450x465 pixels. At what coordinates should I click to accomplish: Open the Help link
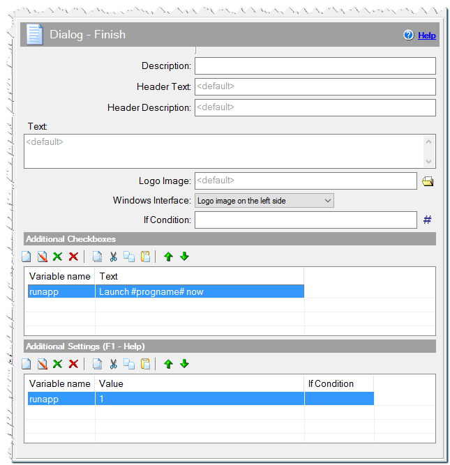coord(426,36)
